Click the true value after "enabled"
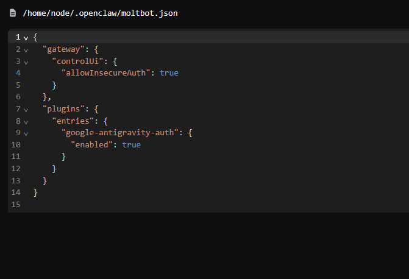 click(x=131, y=145)
